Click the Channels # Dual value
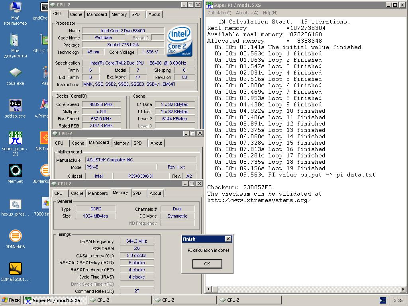Screen dimensions: 408x306 (177, 209)
